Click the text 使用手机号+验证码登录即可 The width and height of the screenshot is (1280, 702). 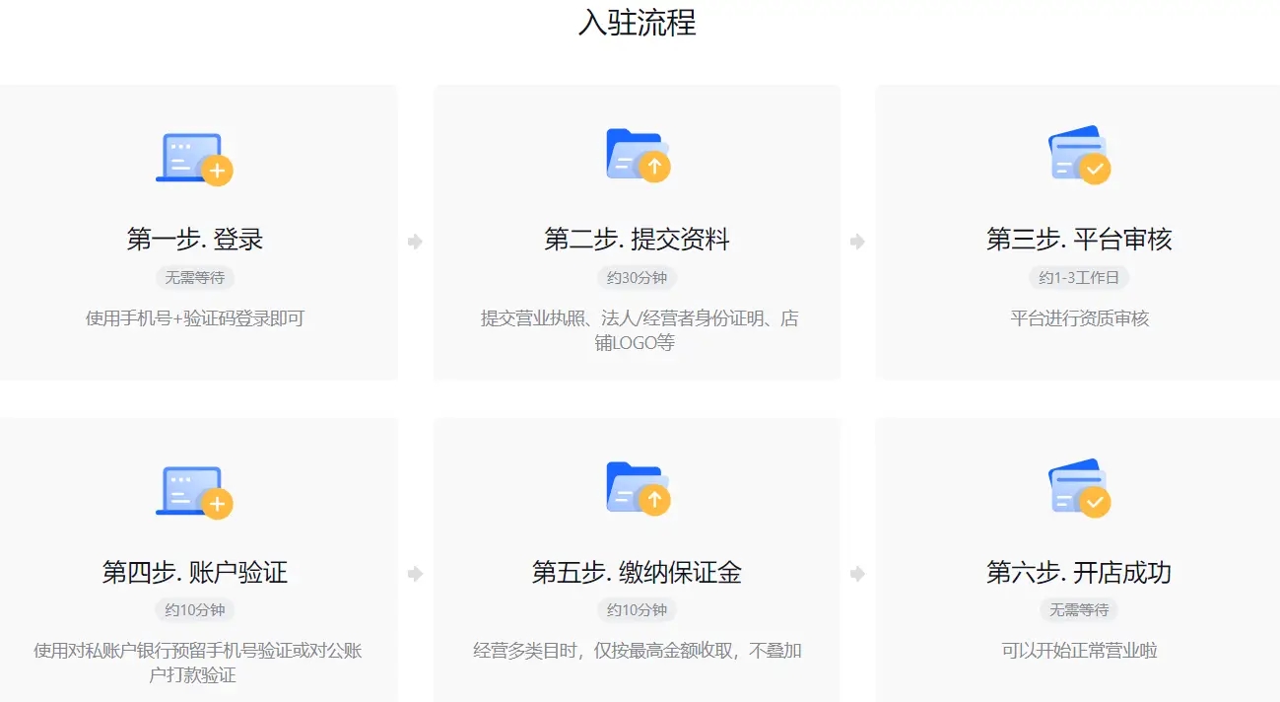(x=195, y=318)
